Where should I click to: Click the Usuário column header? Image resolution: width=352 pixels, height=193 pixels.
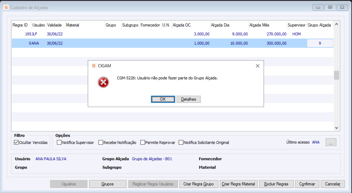tap(39, 25)
